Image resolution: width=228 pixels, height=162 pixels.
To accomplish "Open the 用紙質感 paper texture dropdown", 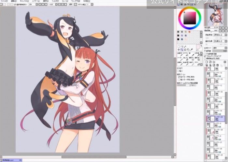I will [x=226, y=35].
